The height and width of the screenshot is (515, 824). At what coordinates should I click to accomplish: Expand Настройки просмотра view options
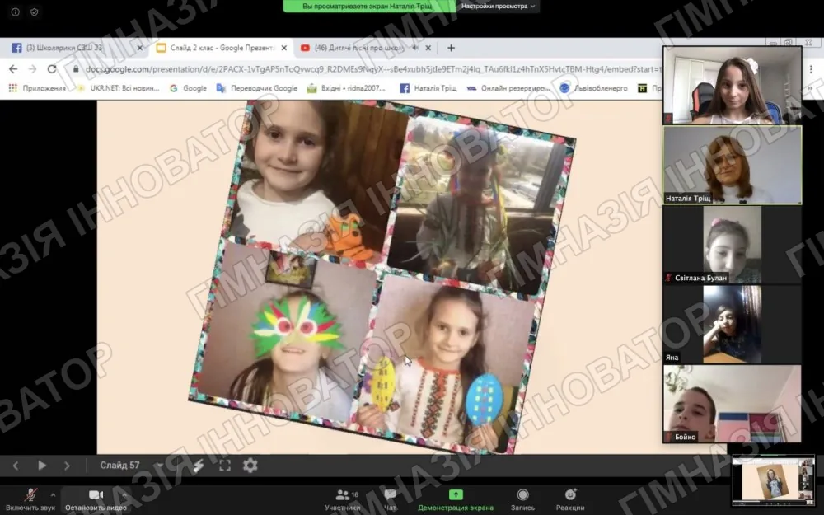click(x=498, y=7)
